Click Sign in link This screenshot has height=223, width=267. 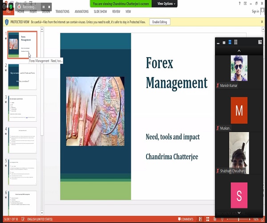pos(255,11)
